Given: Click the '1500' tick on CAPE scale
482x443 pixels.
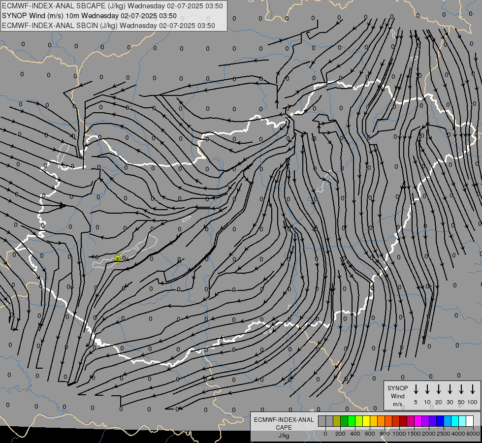Looking at the screenshot, I should click(x=414, y=434).
